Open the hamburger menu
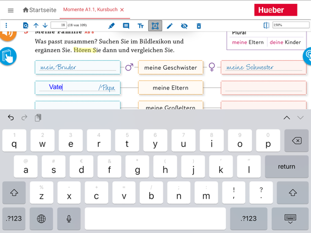Image resolution: width=311 pixels, height=233 pixels. click(11, 10)
